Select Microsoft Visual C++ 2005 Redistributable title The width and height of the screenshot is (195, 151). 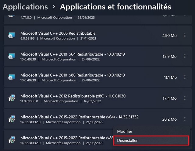(58, 33)
